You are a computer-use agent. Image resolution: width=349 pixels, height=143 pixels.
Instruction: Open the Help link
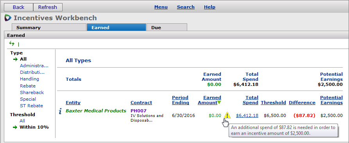[x=209, y=7]
